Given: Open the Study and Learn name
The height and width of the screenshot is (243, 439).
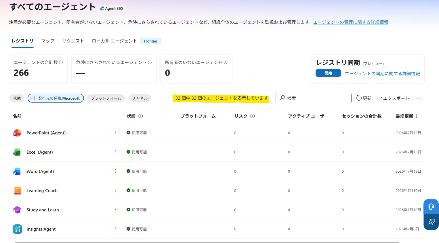Looking at the screenshot, I should click(x=43, y=210).
